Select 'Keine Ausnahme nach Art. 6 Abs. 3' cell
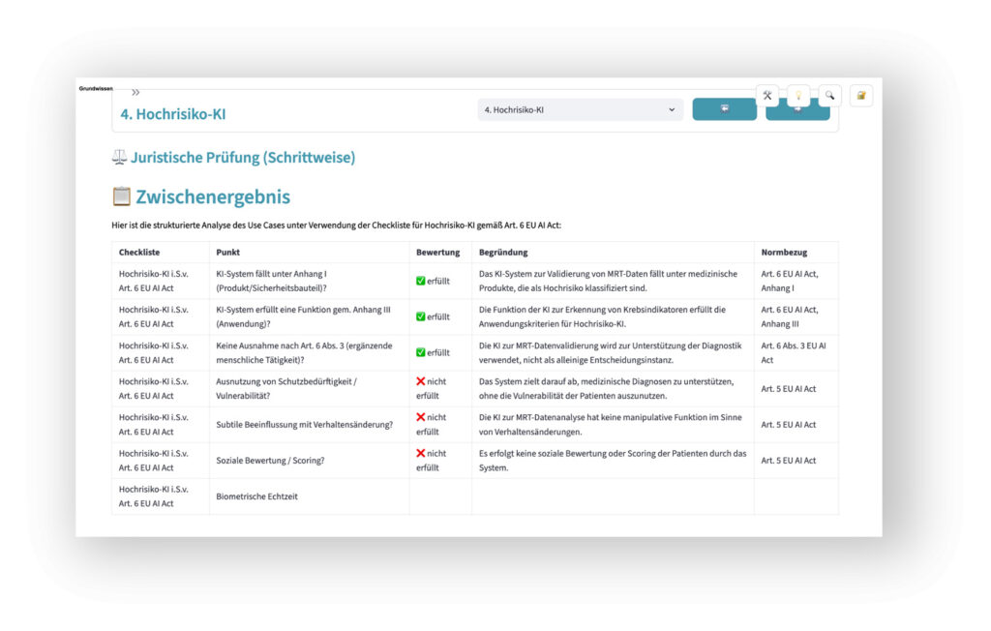Viewport: 991px width, 631px height. coord(309,353)
